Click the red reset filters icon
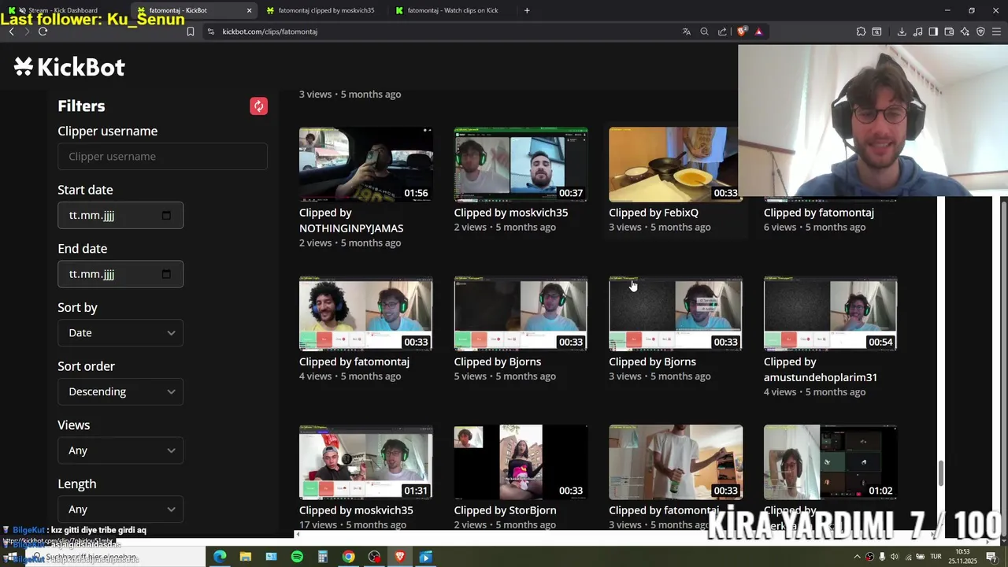 point(258,106)
